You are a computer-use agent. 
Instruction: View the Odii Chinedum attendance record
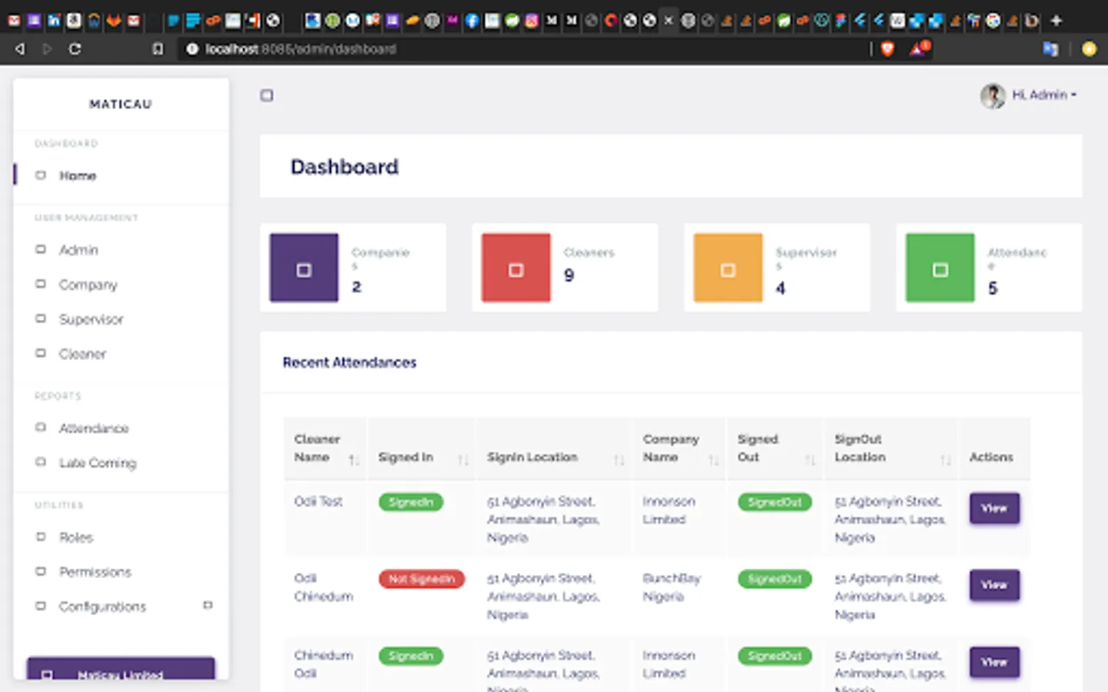click(x=994, y=585)
